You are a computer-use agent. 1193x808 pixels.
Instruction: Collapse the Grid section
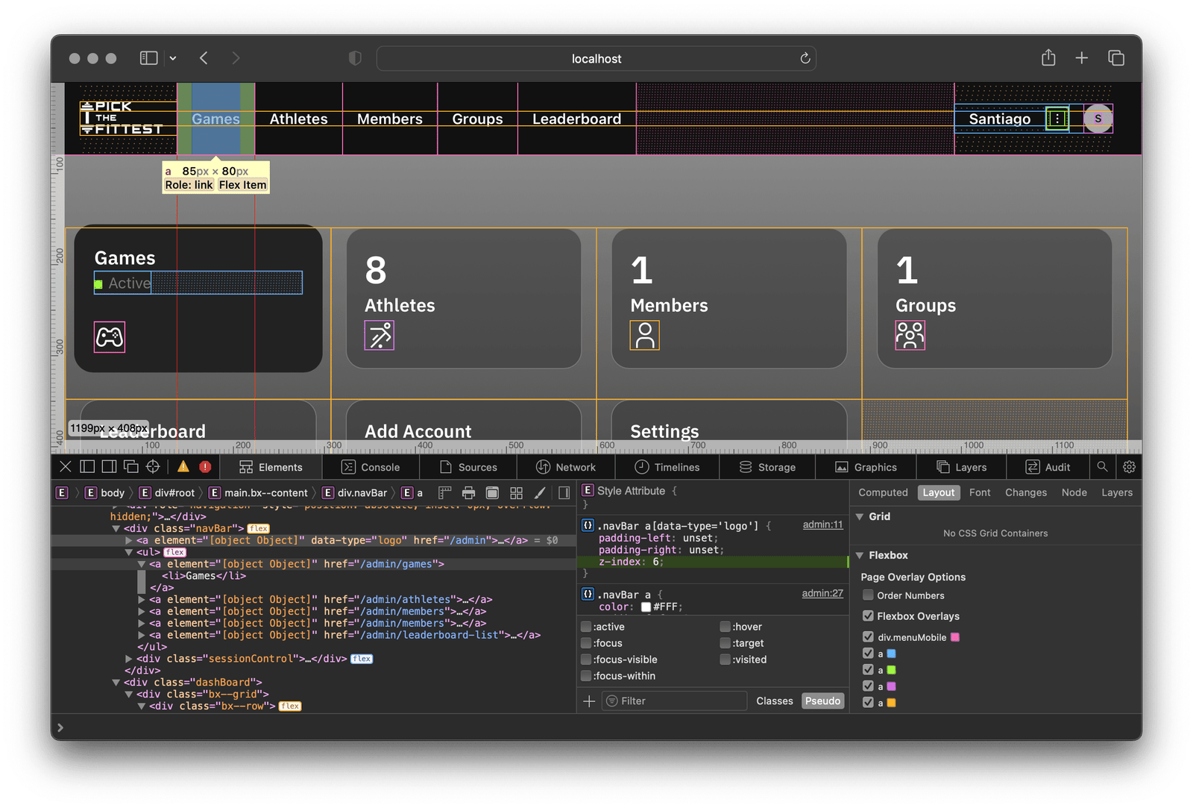coord(860,517)
